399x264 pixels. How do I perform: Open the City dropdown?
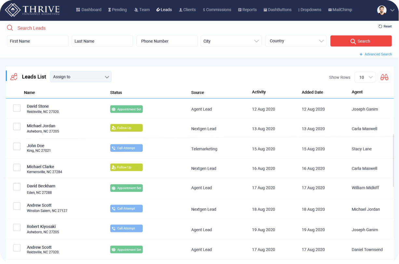(231, 41)
